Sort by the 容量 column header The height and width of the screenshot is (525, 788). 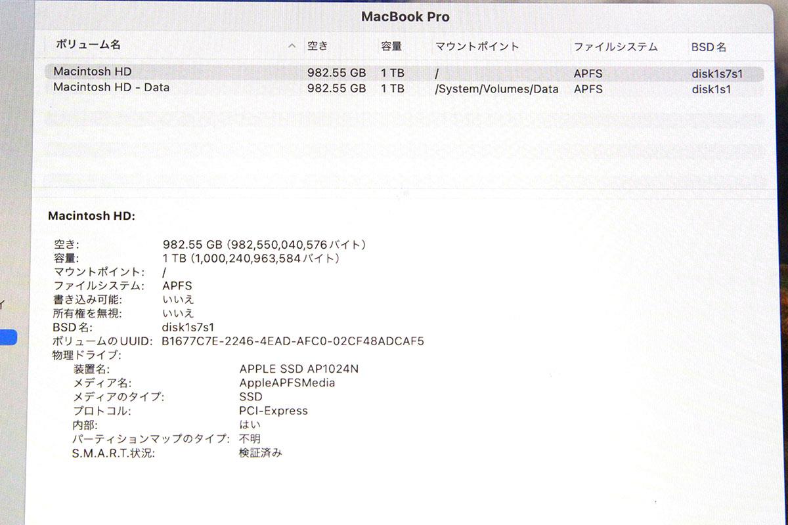point(391,47)
